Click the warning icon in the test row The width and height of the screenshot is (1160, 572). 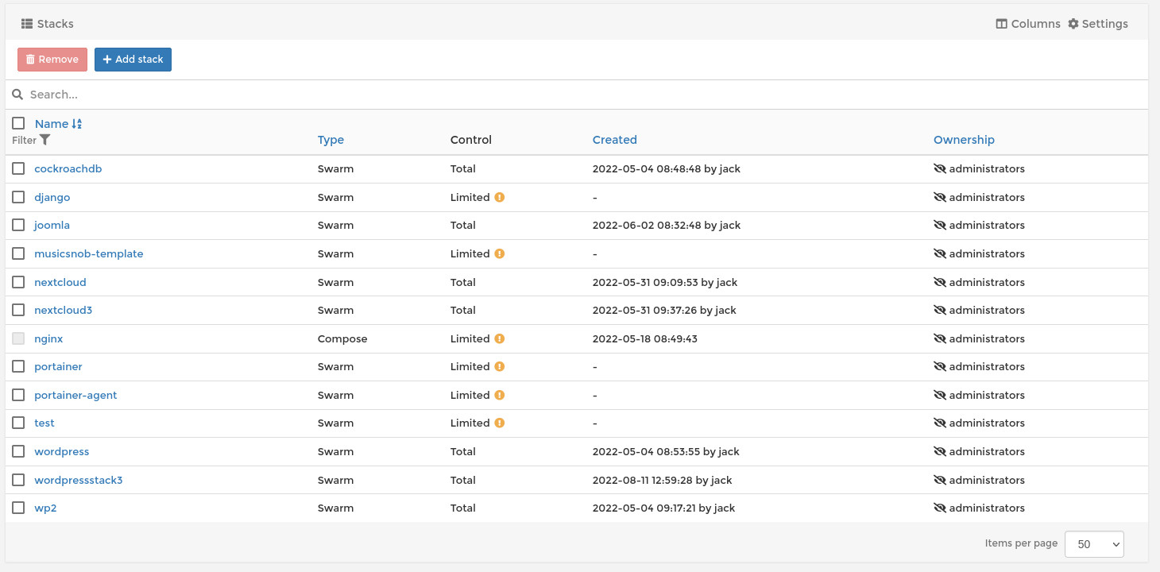pos(500,423)
